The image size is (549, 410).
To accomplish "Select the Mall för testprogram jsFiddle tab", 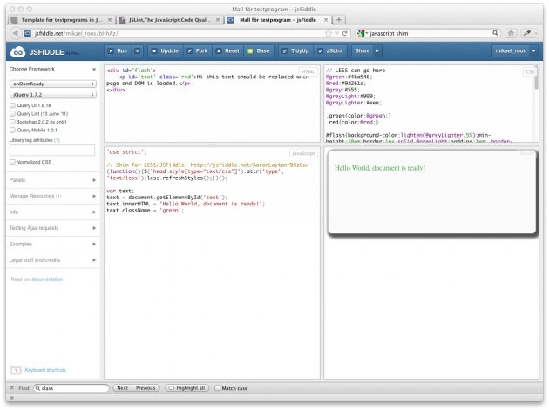I will (x=278, y=20).
